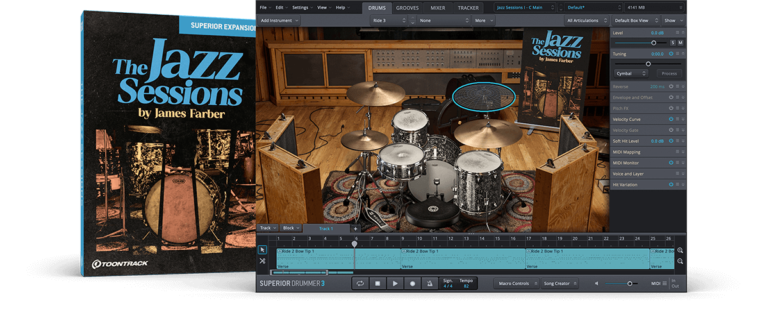Zoom in on the track timeline
The height and width of the screenshot is (313, 769).
tap(680, 250)
